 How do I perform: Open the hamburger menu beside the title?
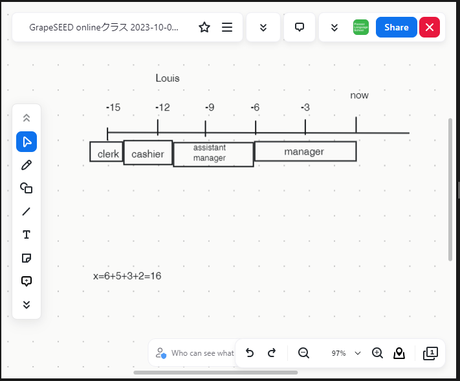[x=227, y=27]
